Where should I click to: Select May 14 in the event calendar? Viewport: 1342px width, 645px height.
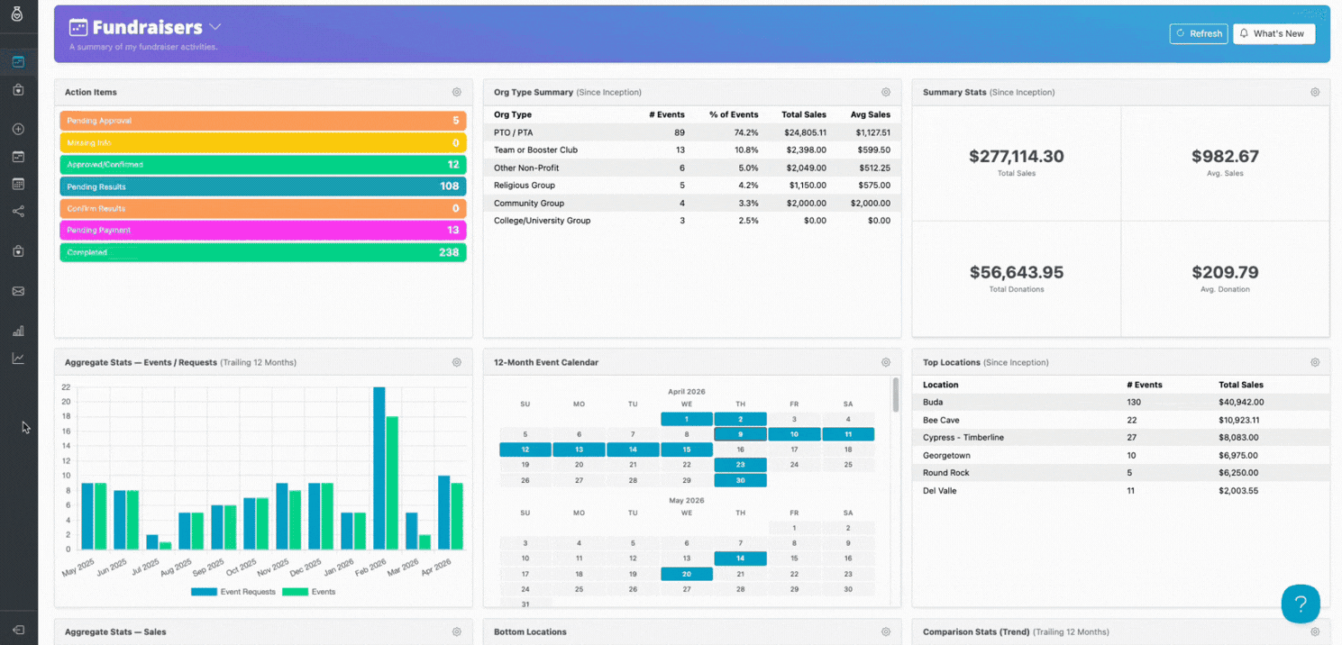click(x=740, y=559)
